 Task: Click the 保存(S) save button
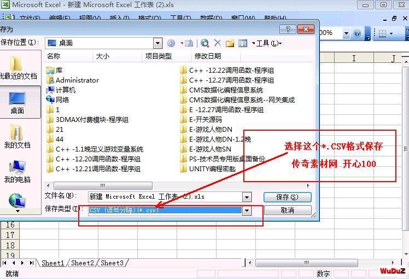coord(288,197)
